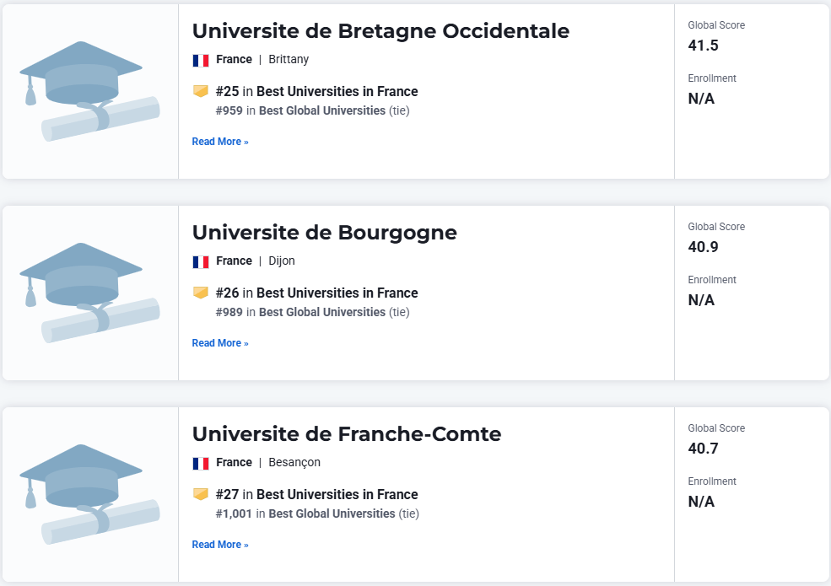This screenshot has height=586, width=831.
Task: Open #959 in Best Global Universities ranking
Action: (313, 110)
